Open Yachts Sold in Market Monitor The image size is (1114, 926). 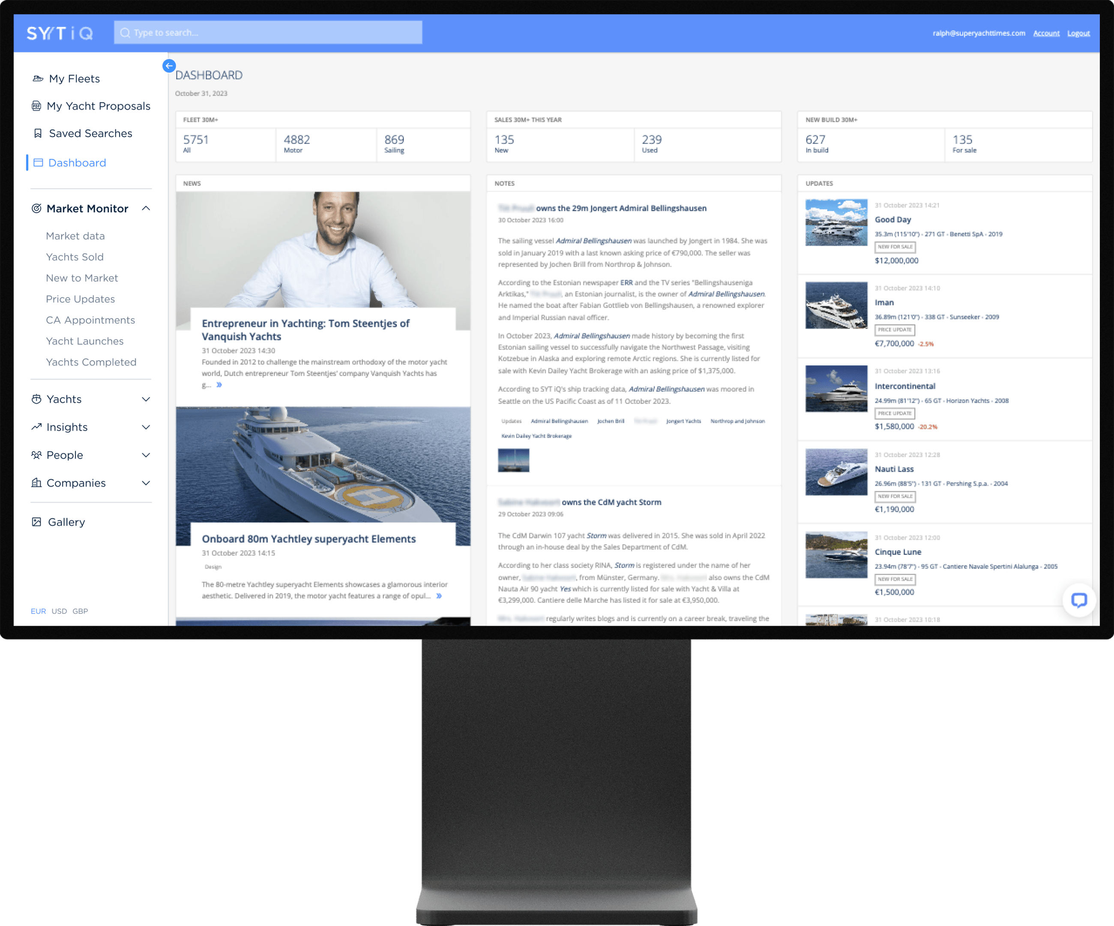pos(74,257)
